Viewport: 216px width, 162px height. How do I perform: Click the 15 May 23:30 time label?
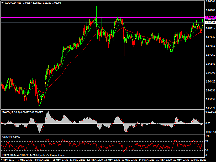pos(181,160)
